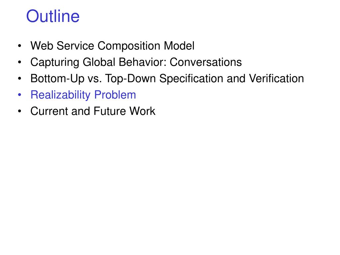
Task: Click the highlighted Realizability Problem item
Action: [83, 95]
